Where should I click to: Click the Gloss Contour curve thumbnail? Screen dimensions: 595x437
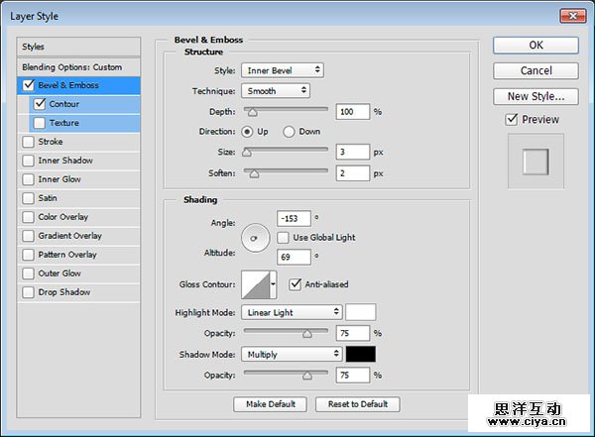tap(255, 285)
